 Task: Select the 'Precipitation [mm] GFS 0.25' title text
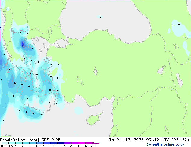click(30, 140)
